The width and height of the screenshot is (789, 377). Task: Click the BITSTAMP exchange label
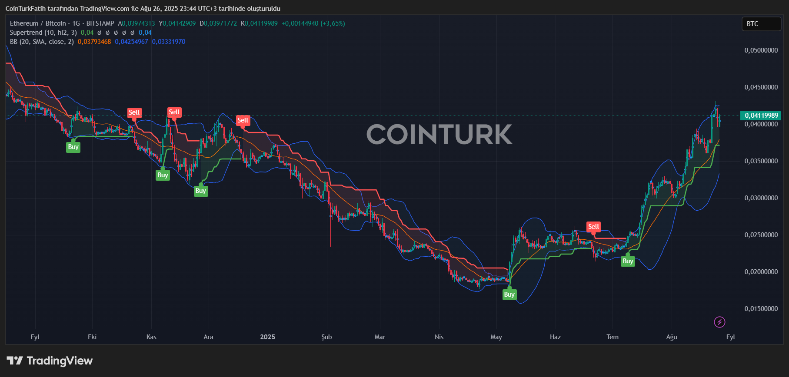click(x=100, y=23)
